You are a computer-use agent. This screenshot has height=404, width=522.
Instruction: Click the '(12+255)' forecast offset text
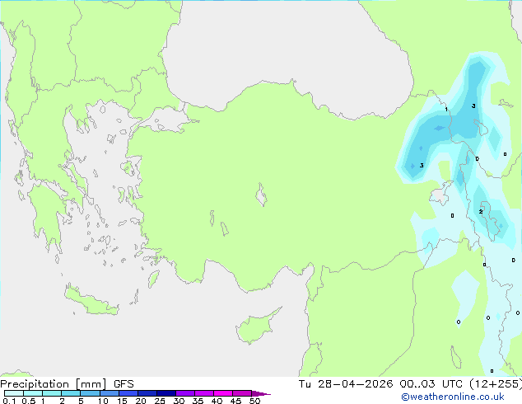(496, 384)
